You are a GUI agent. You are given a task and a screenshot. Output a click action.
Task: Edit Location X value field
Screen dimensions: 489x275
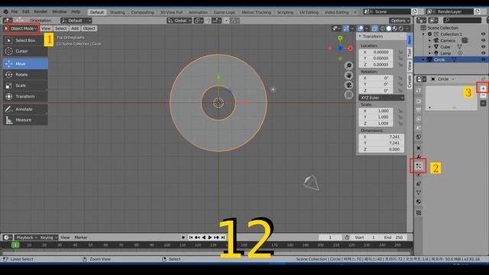tap(375, 52)
